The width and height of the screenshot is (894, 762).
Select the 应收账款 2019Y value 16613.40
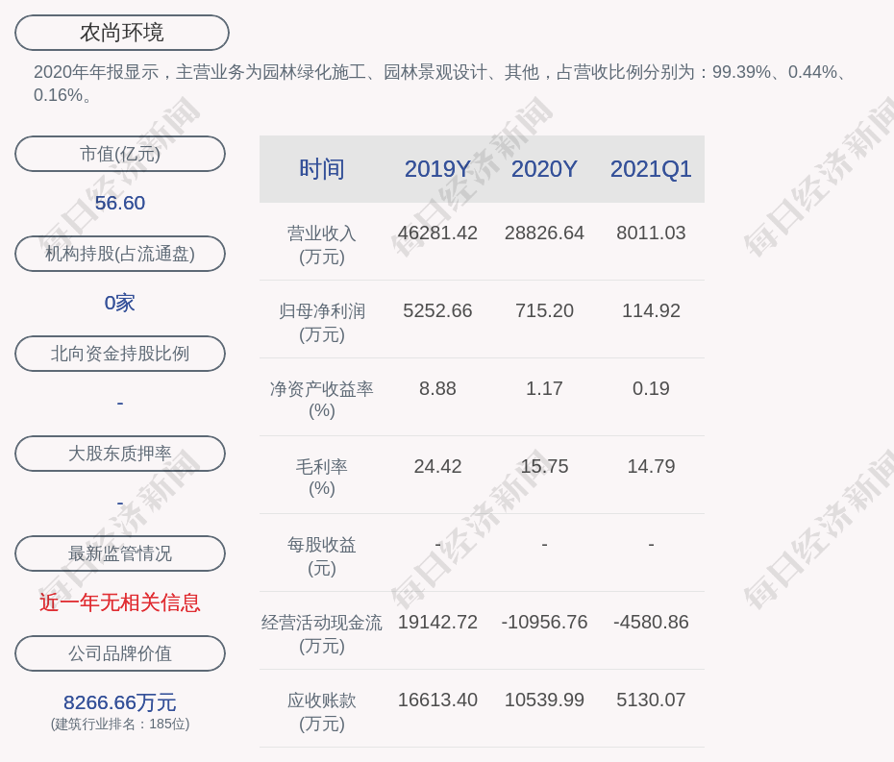click(x=437, y=700)
